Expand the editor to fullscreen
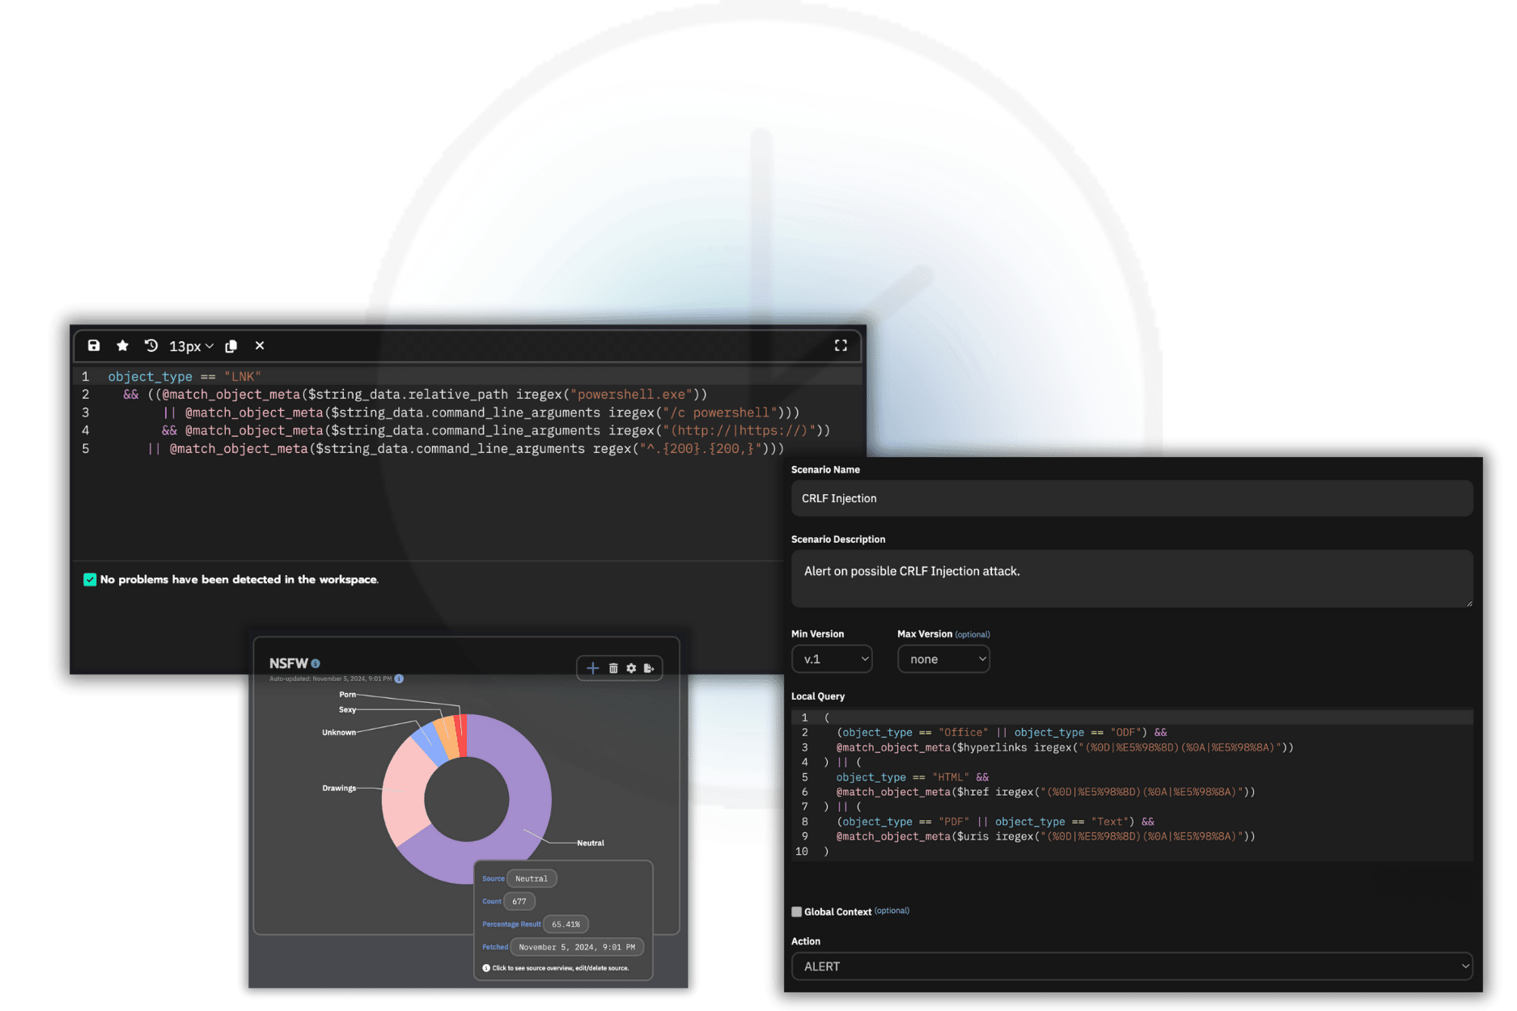 pos(841,345)
